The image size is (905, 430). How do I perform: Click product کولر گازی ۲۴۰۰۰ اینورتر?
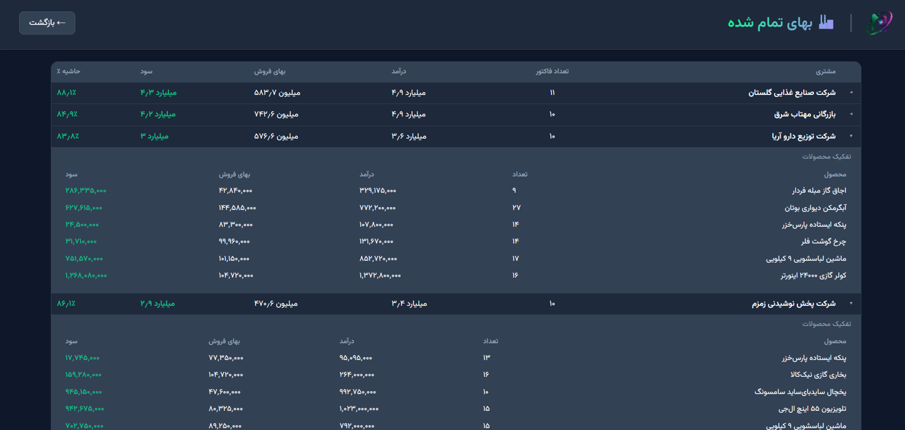[813, 276]
